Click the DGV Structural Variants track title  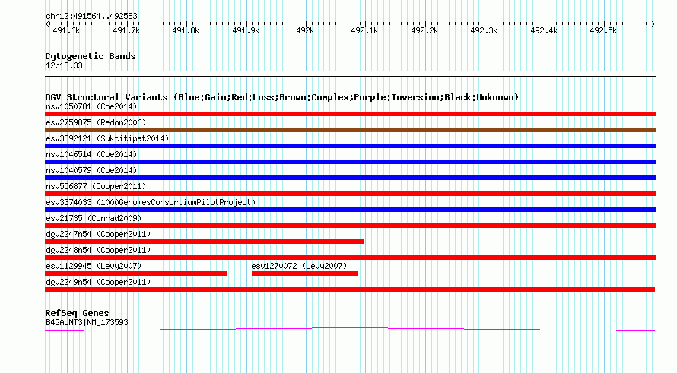[x=282, y=97]
